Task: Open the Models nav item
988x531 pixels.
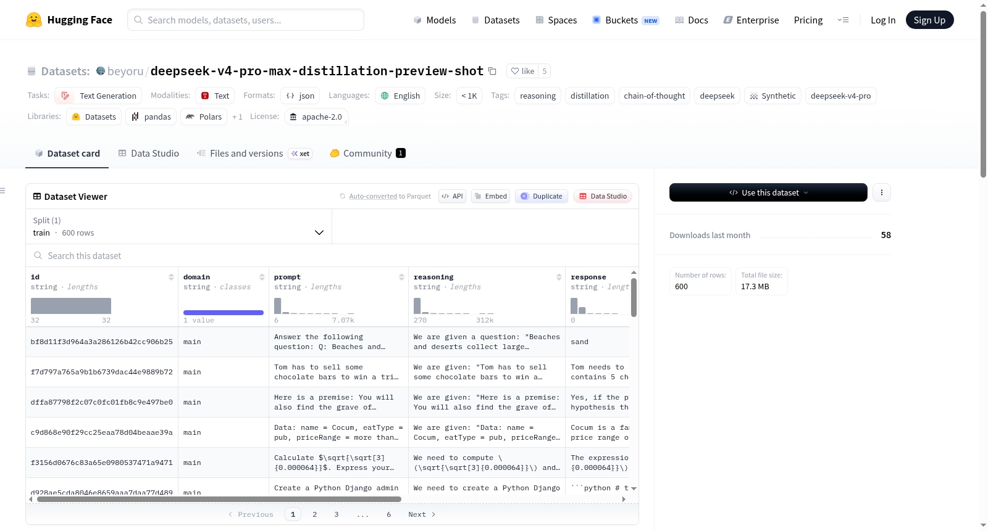Action: tap(435, 20)
